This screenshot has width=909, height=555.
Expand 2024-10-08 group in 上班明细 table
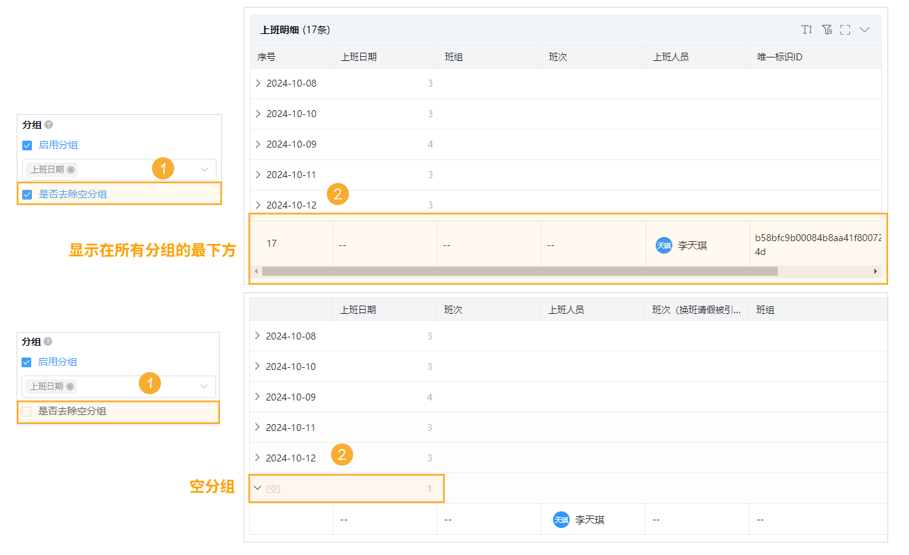[258, 83]
